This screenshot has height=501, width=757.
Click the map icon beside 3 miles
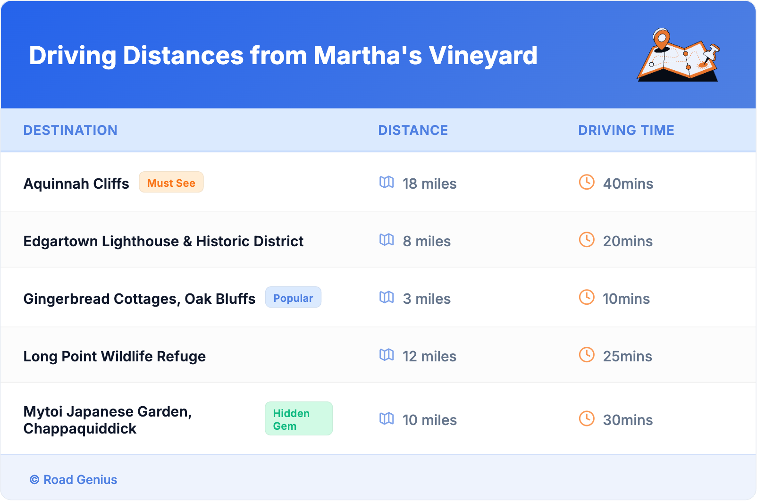(387, 297)
